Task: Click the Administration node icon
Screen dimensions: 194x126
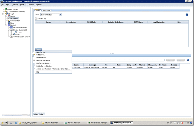Action: [x=9, y=21]
